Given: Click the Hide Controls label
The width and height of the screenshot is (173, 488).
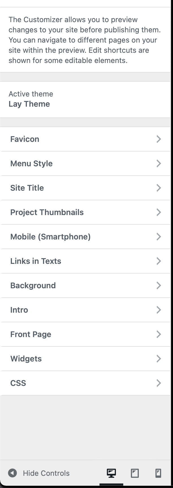Looking at the screenshot, I should coord(46,473).
